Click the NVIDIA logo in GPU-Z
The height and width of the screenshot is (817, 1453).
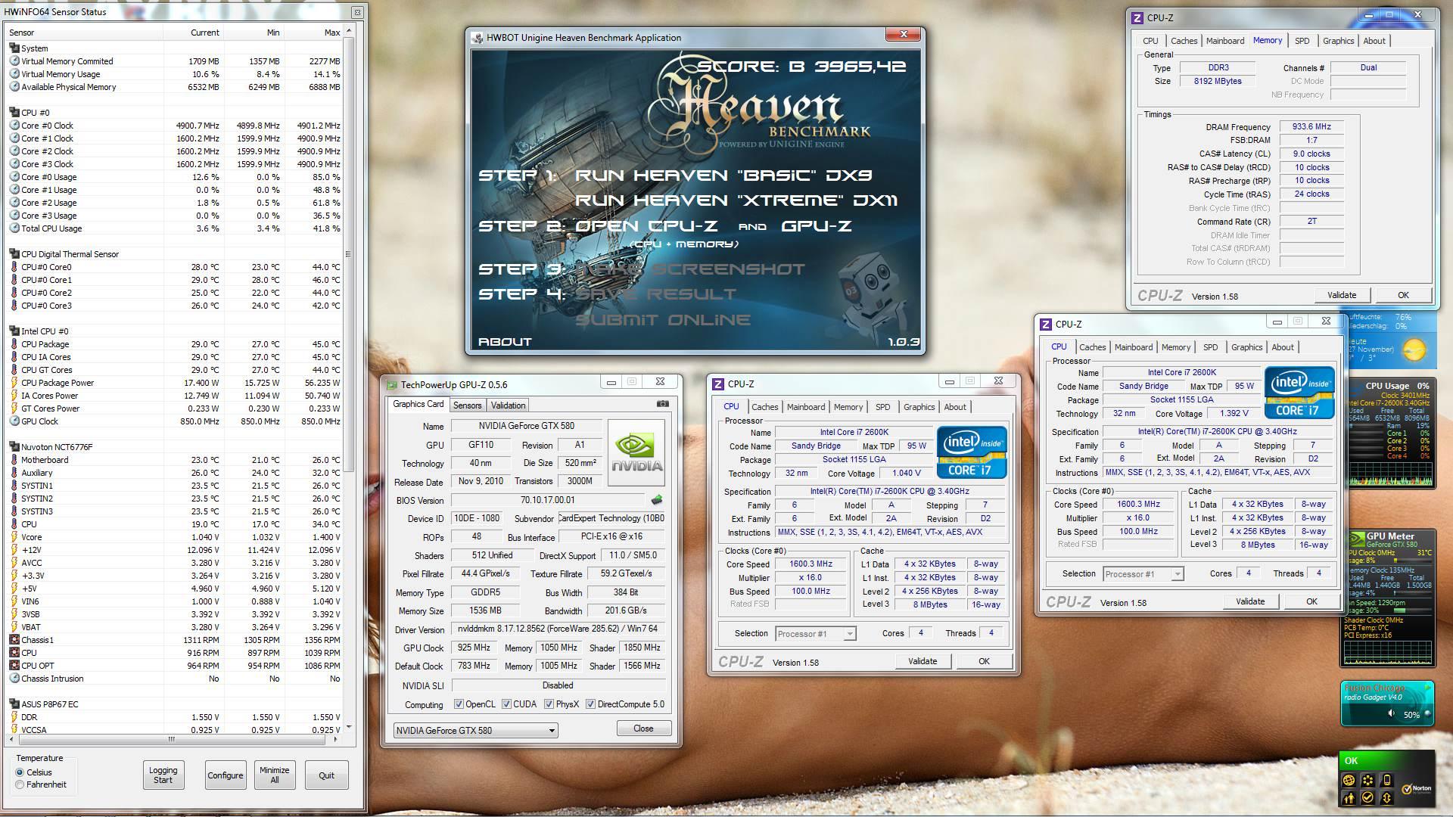pyautogui.click(x=636, y=452)
